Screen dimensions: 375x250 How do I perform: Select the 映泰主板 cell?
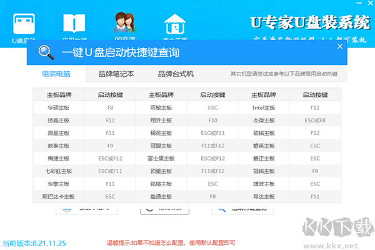[x=59, y=146]
